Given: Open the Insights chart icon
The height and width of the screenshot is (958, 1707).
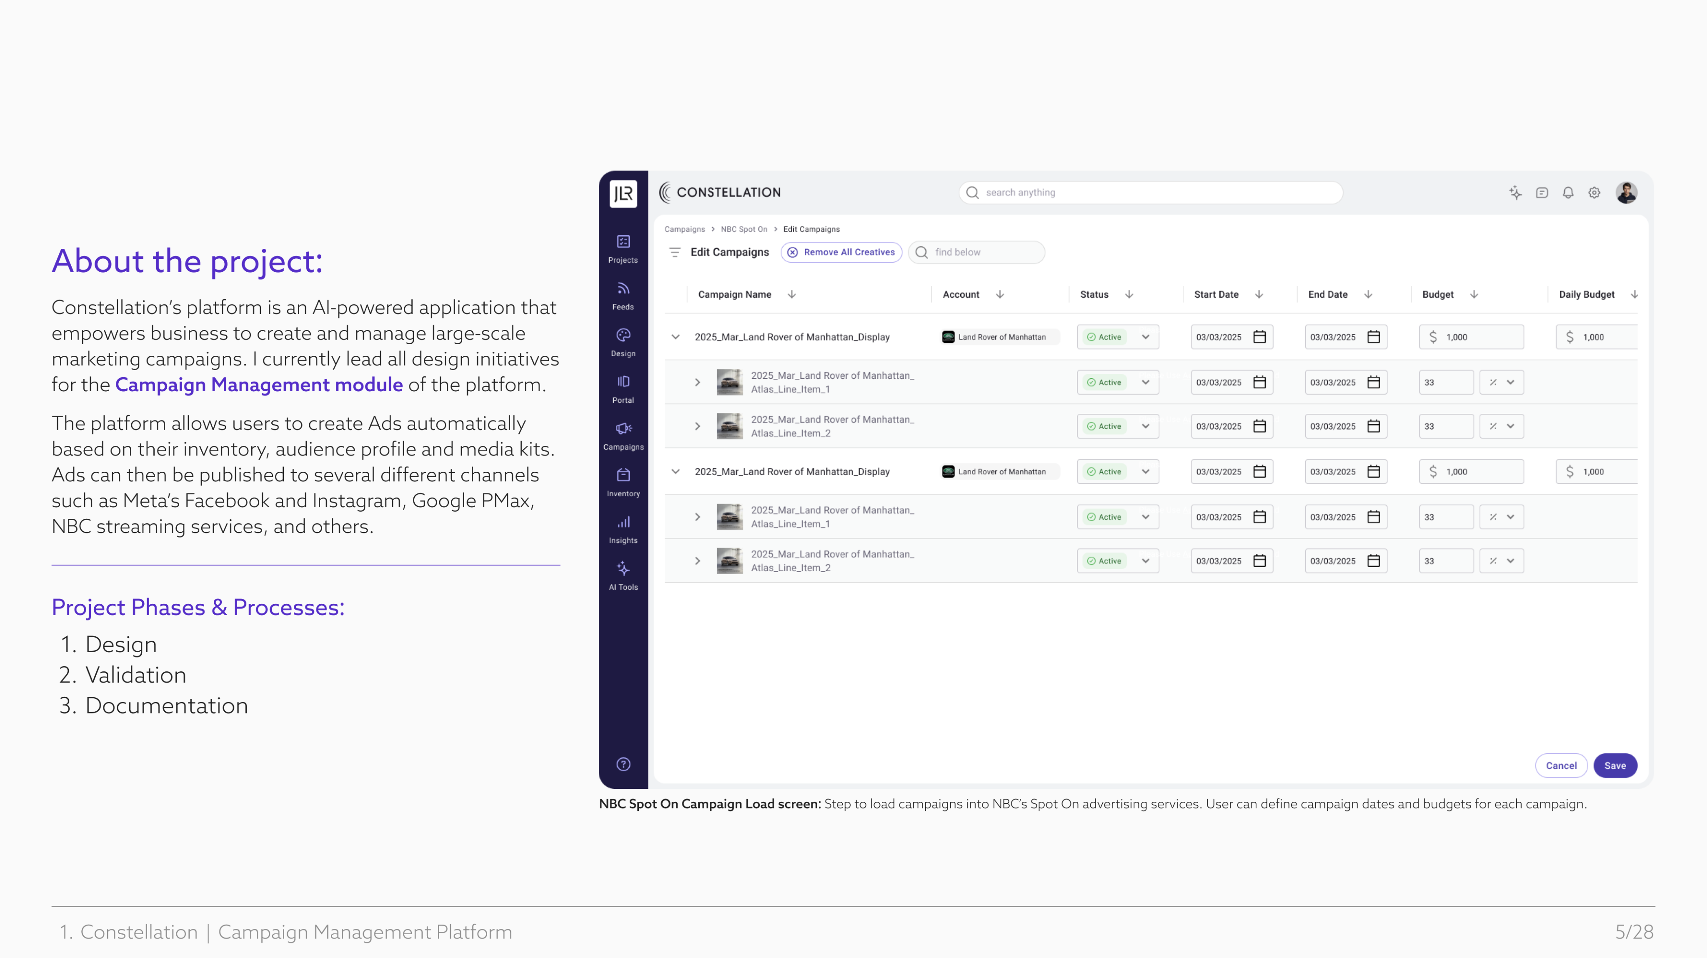Looking at the screenshot, I should (x=623, y=522).
